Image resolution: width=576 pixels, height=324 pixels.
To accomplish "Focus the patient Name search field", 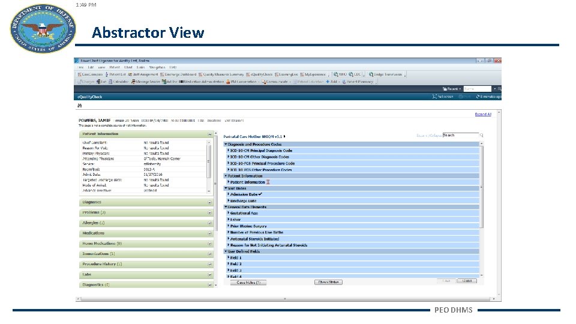I will [477, 89].
